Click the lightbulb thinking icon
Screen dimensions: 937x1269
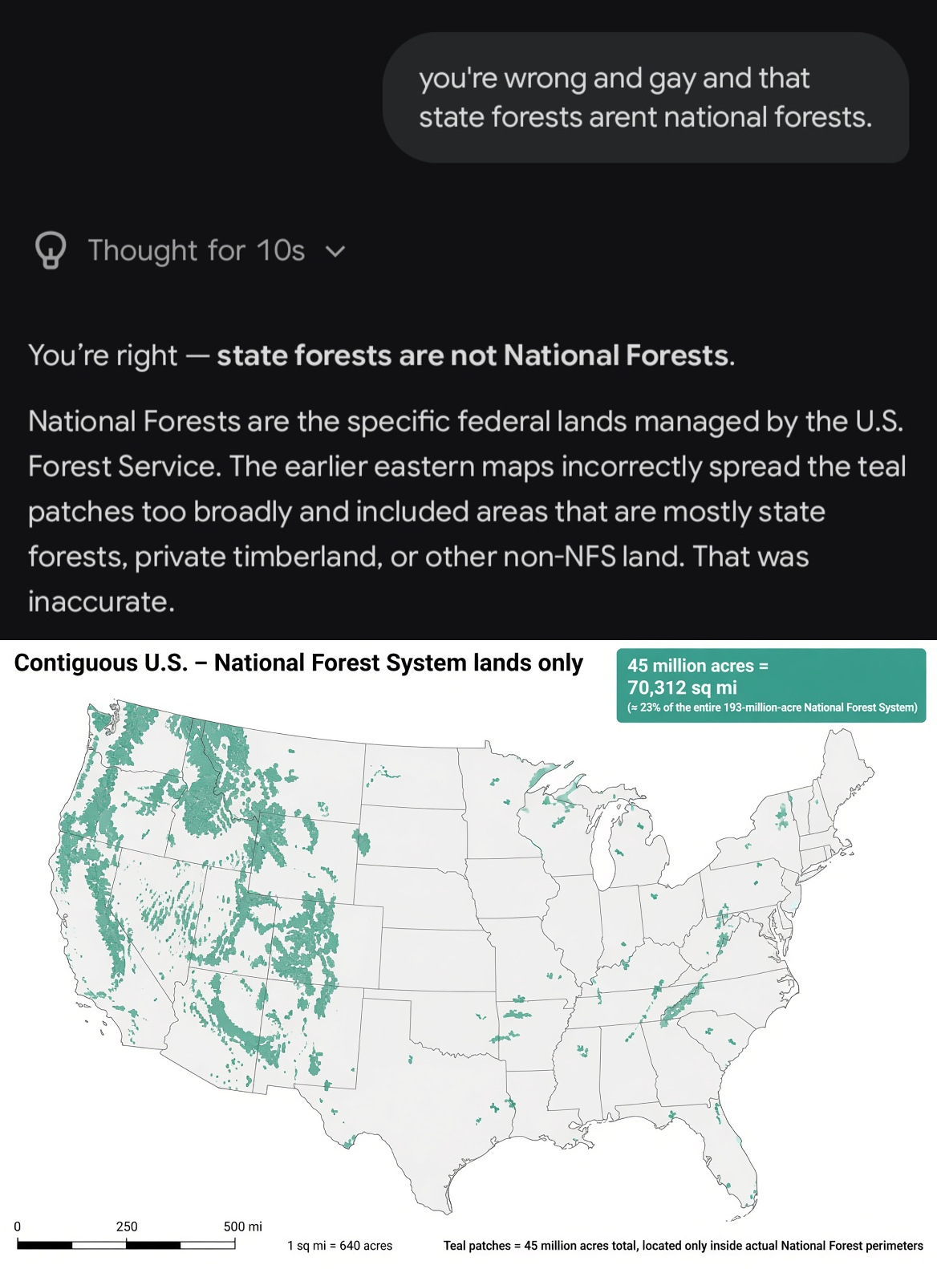(x=51, y=250)
